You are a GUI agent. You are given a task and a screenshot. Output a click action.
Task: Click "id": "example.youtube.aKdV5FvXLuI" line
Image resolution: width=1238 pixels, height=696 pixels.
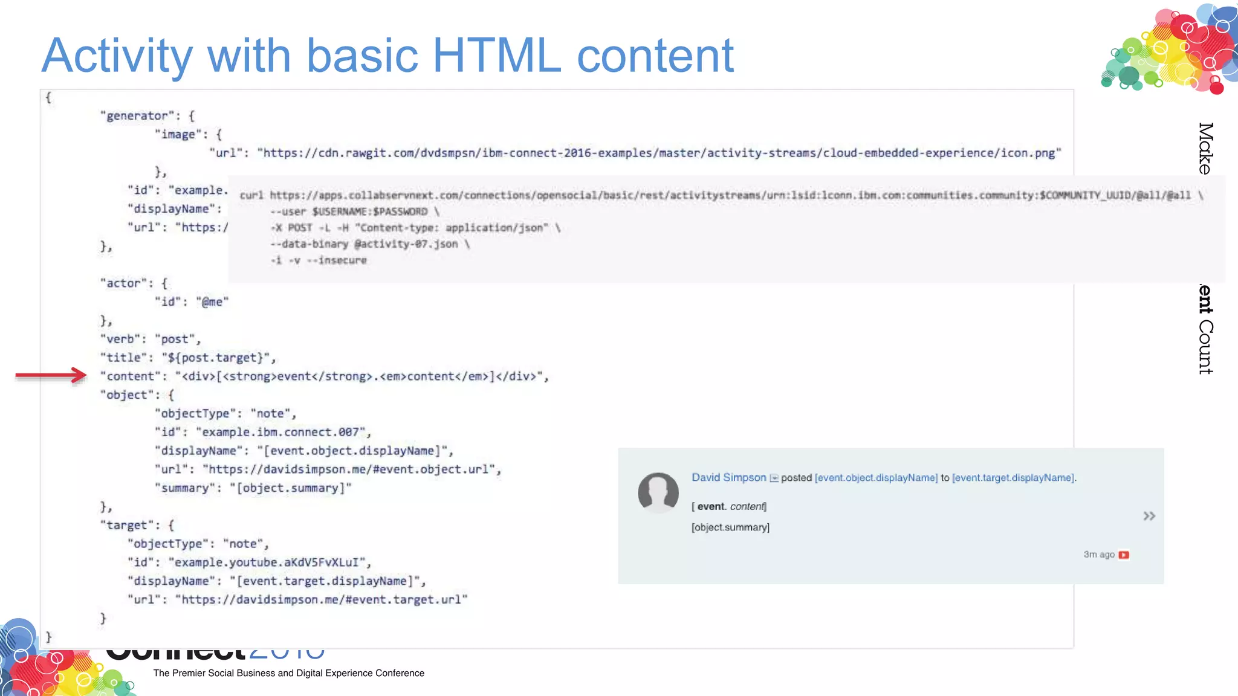[x=249, y=562]
